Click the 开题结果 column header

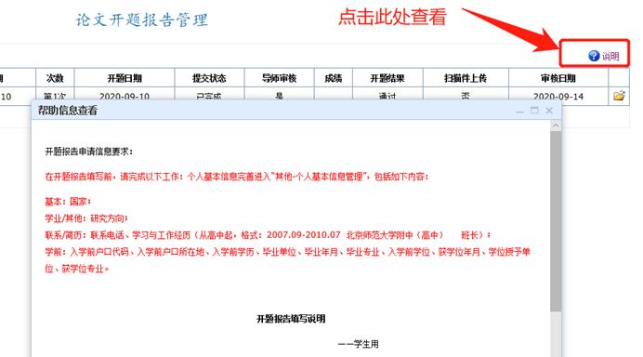(387, 78)
